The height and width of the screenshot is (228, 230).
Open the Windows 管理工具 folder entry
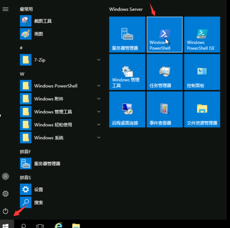(x=60, y=111)
